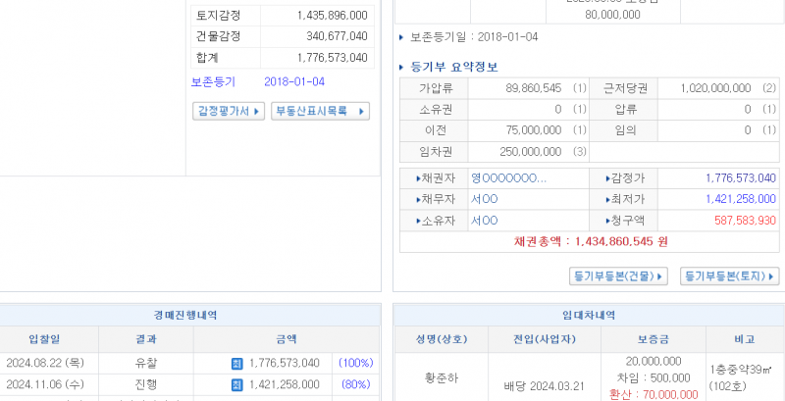Click calculator icon beside 1,421,258,000 bid amount
Viewport: 785px width, 401px height.
(x=236, y=384)
